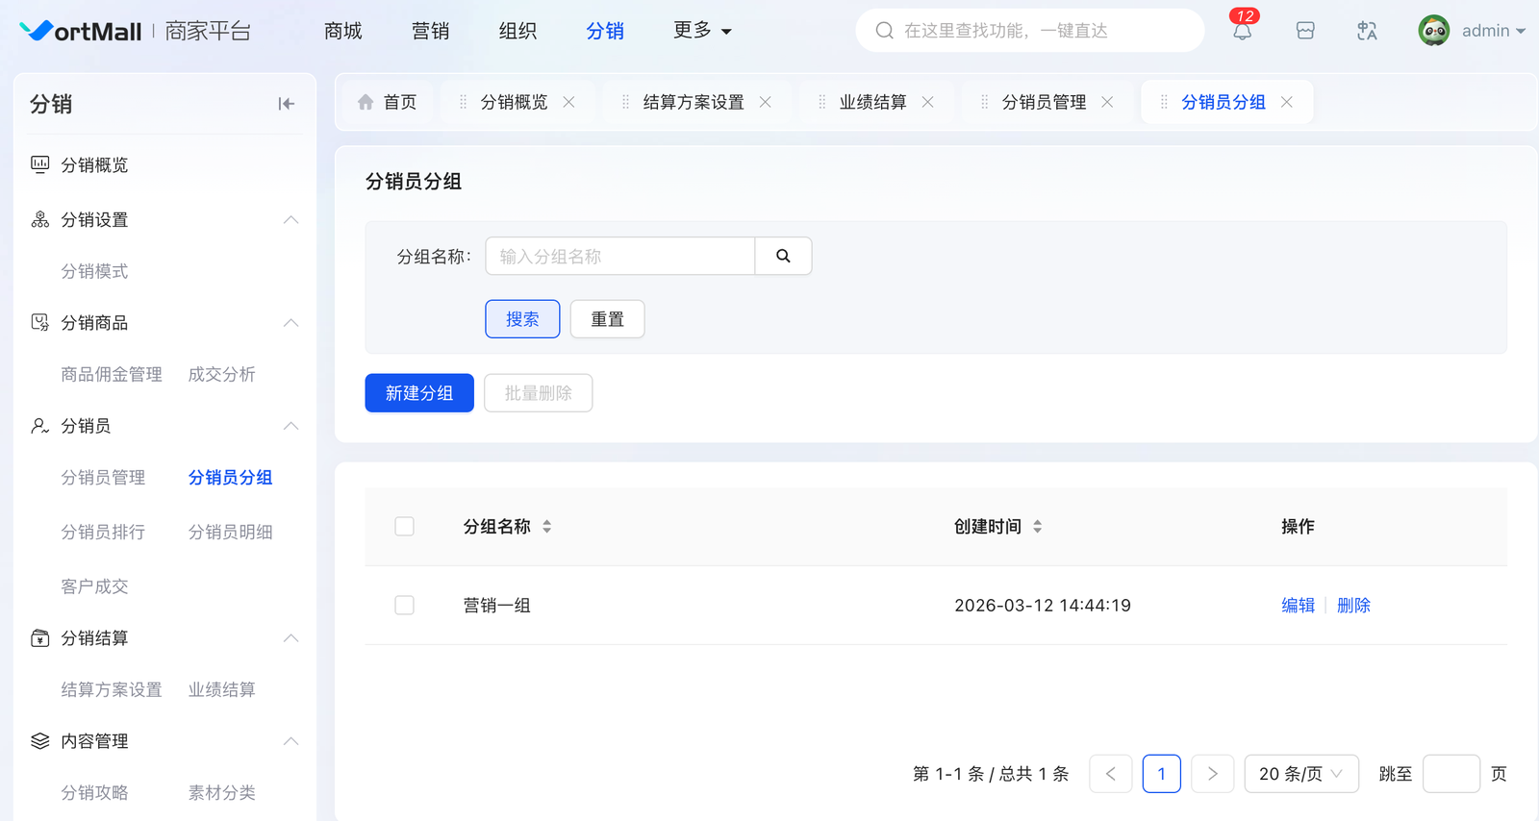
Task: Open the 更多 dropdown menu
Action: (x=702, y=31)
